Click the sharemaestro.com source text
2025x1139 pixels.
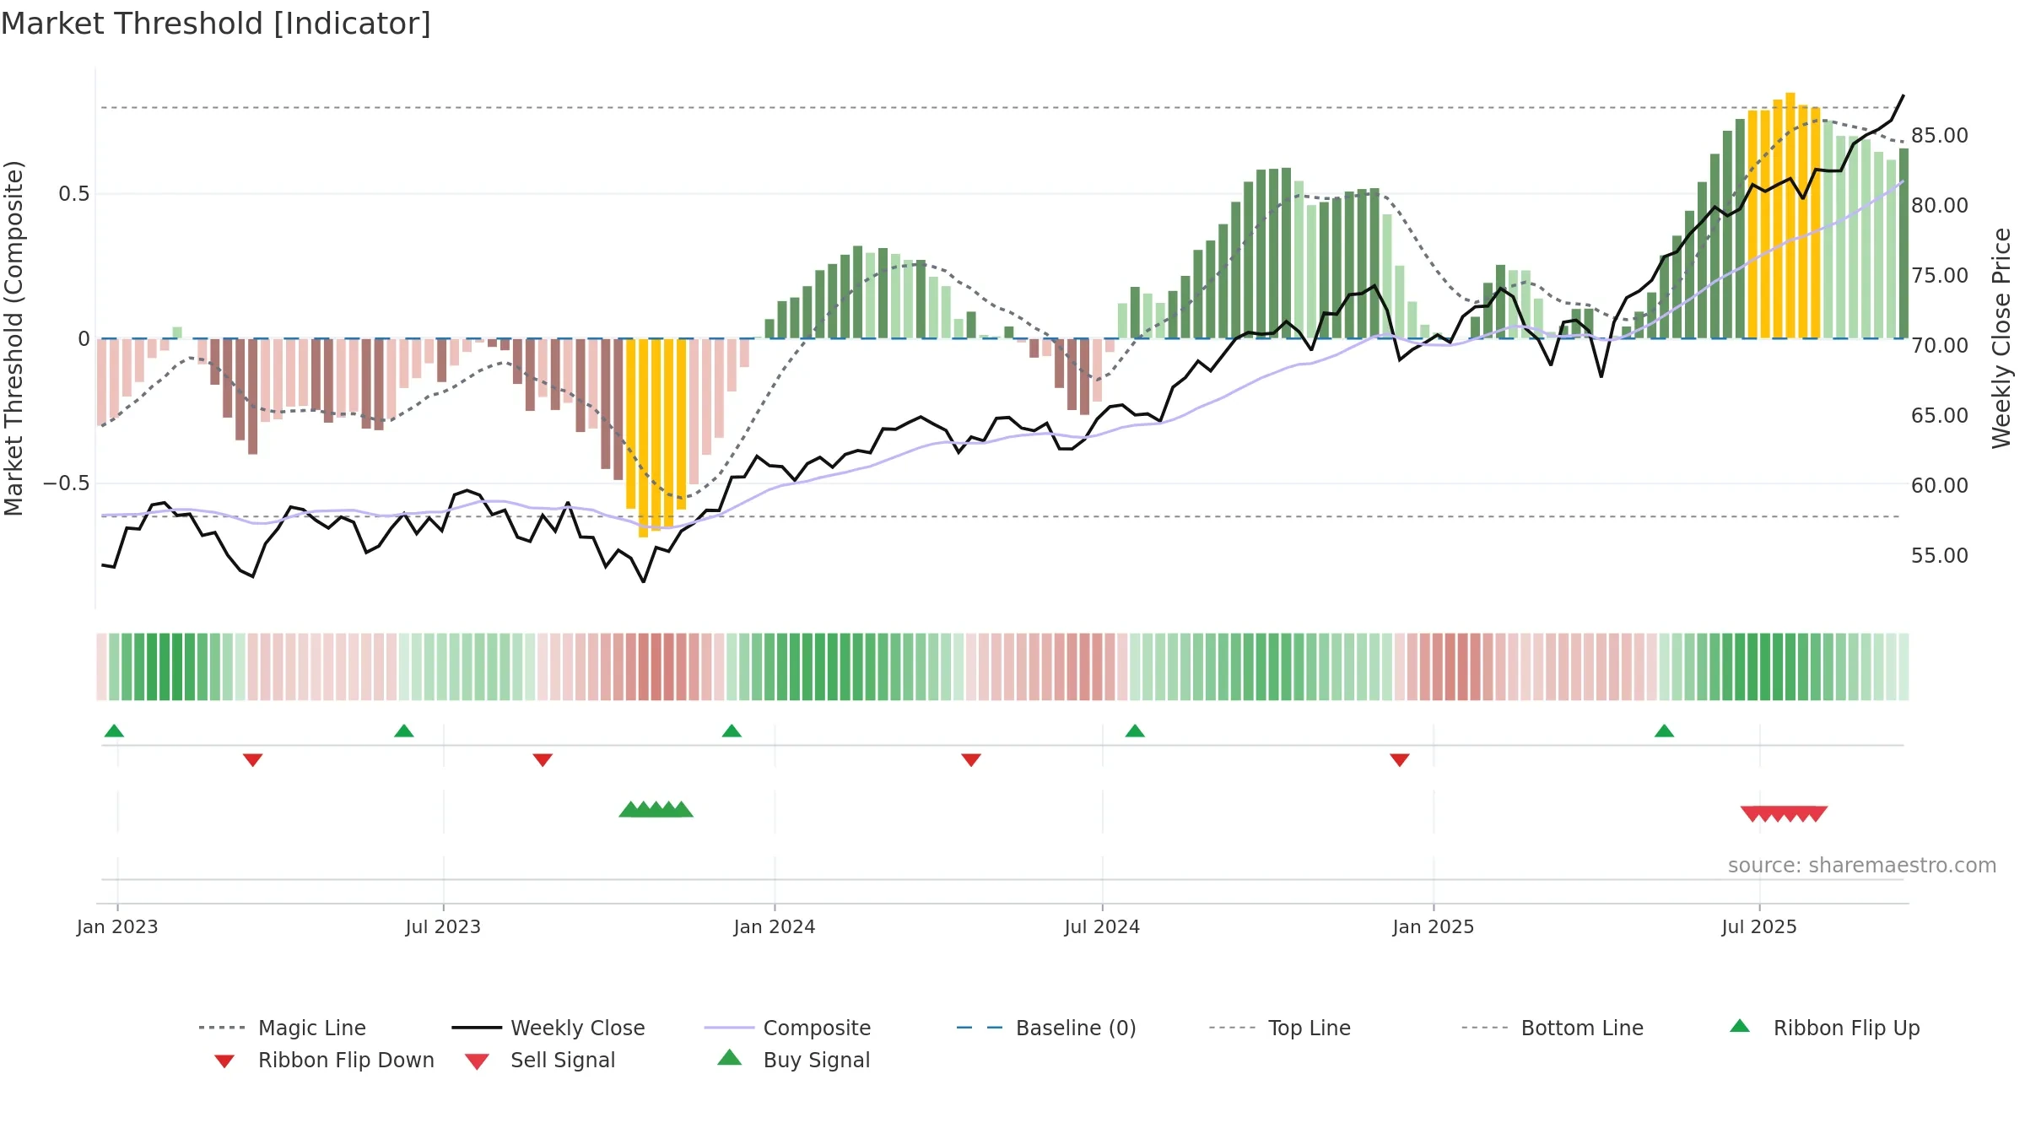1862,866
